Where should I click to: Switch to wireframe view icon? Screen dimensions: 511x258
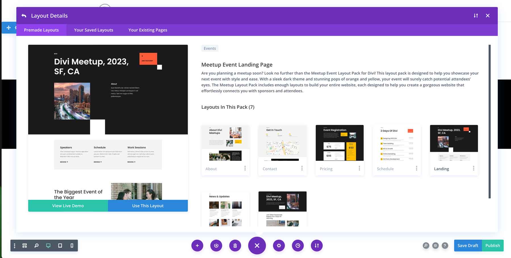[25, 246]
